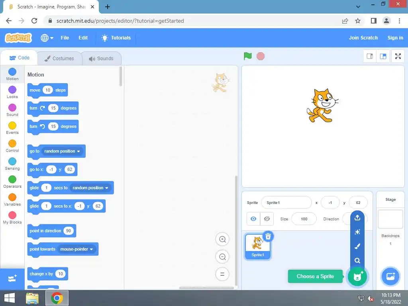Bookmark this page with star icon
The height and width of the screenshot is (306, 408).
[x=358, y=21]
